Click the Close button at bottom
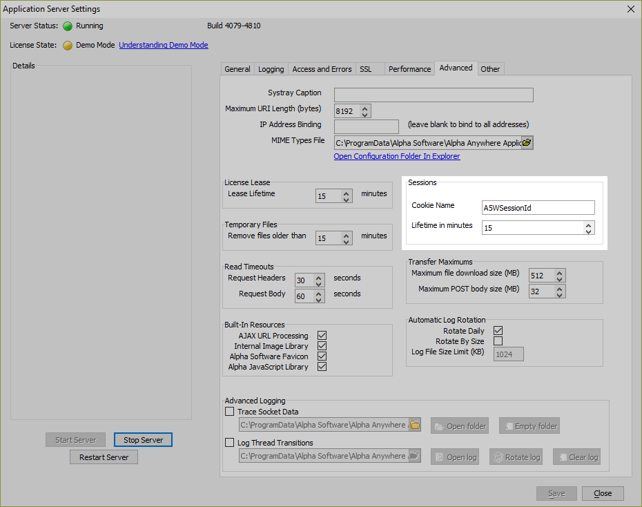The width and height of the screenshot is (642, 507). (x=603, y=493)
